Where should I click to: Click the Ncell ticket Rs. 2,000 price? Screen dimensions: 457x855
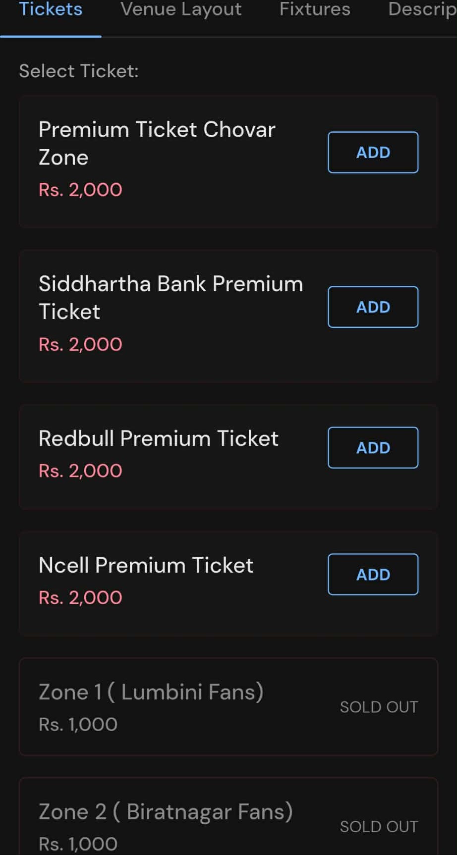tap(80, 597)
